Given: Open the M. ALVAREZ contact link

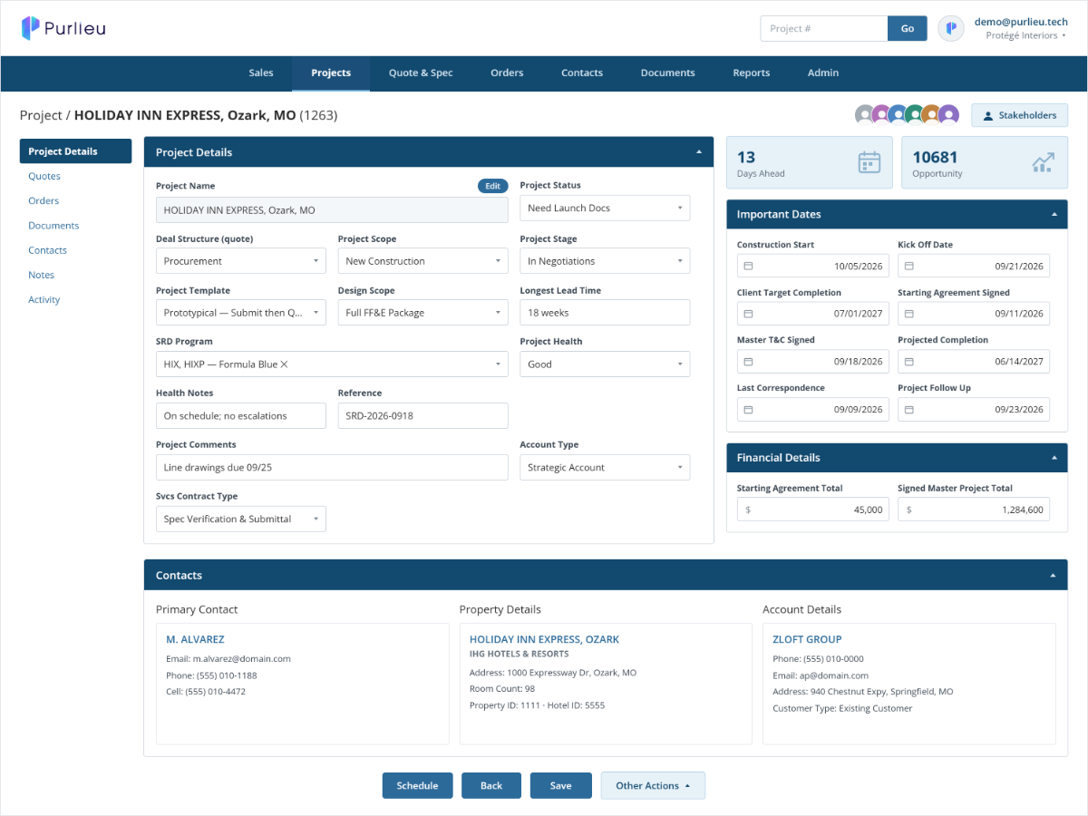Looking at the screenshot, I should click(195, 639).
